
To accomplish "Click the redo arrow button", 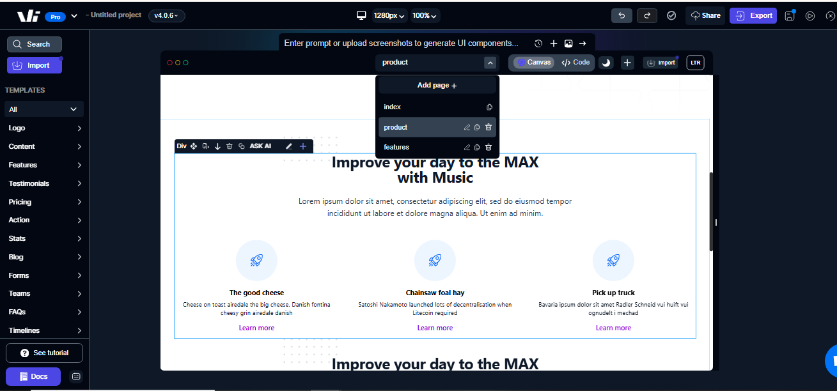I will point(646,15).
